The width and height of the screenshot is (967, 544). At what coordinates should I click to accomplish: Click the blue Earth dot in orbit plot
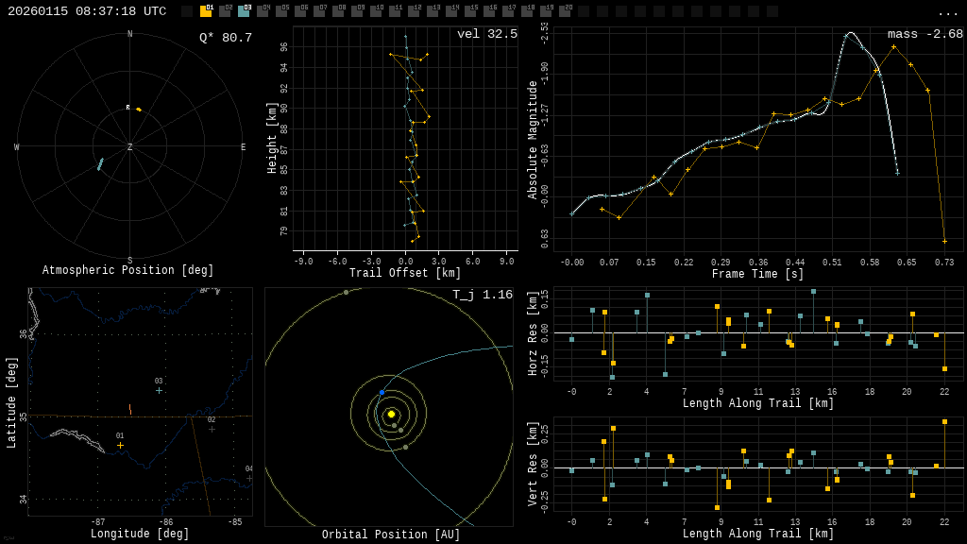tap(382, 392)
